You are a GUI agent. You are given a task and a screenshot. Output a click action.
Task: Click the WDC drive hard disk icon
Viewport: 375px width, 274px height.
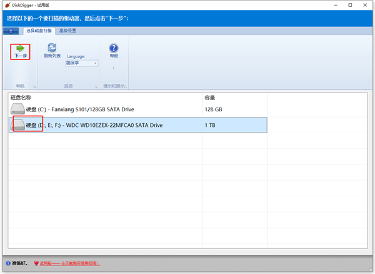coord(19,125)
